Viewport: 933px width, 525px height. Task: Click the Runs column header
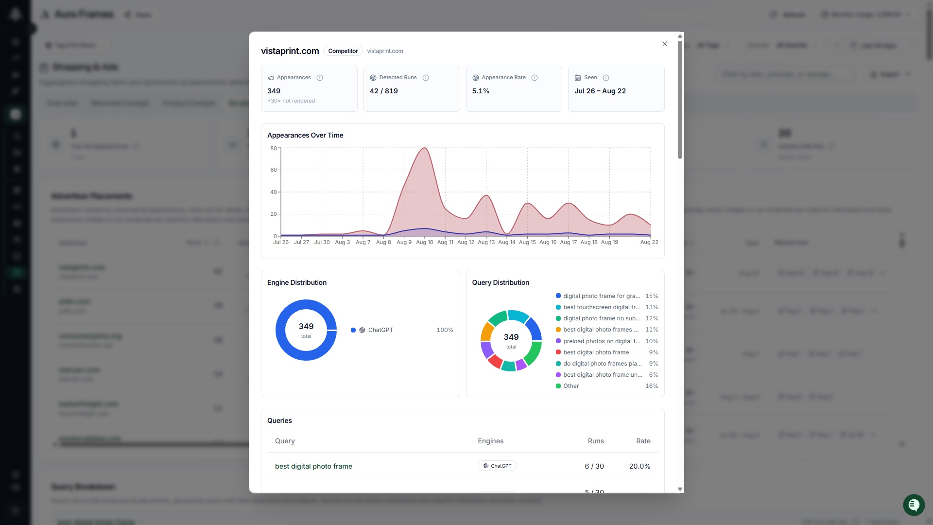[596, 441]
